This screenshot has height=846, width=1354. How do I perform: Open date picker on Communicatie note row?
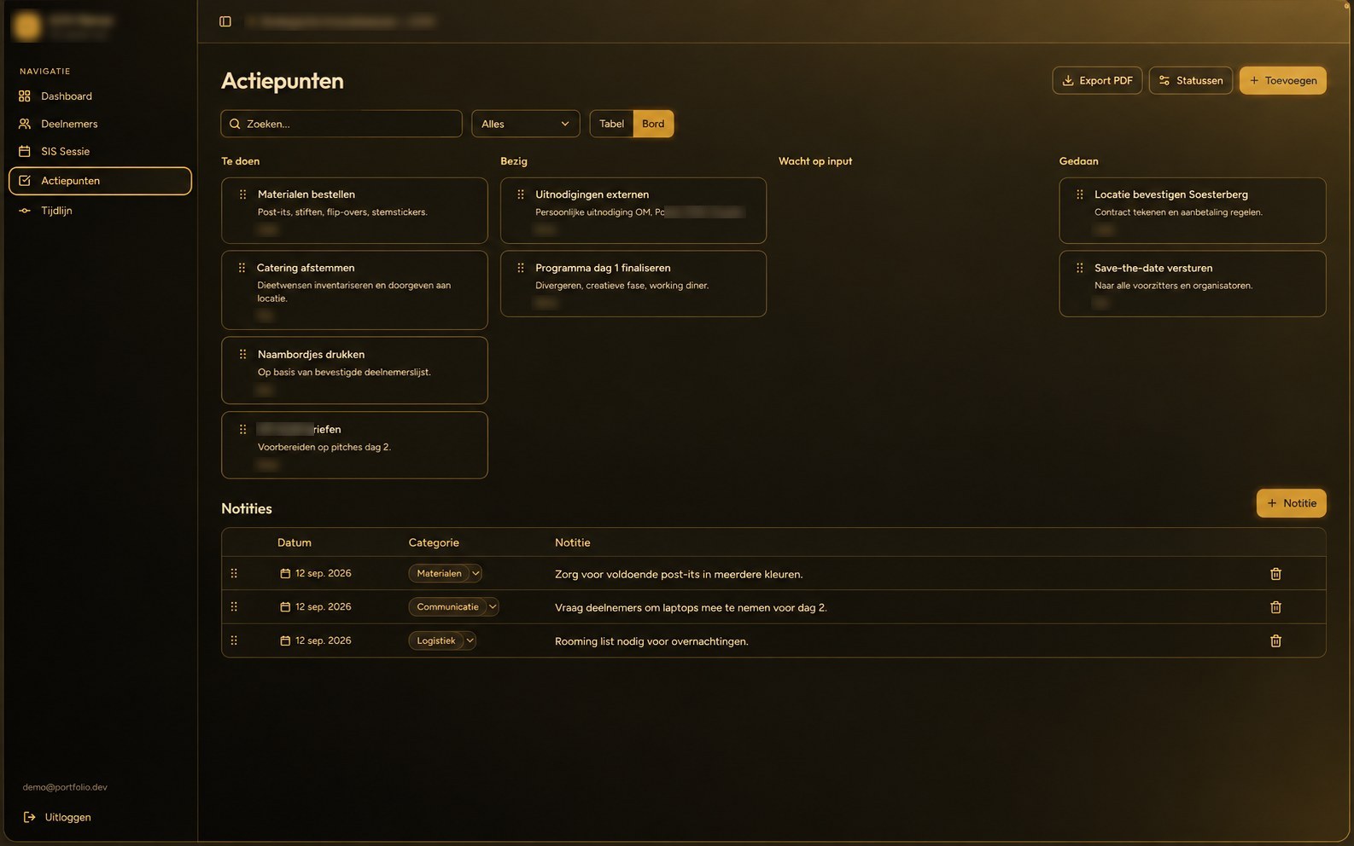[316, 606]
